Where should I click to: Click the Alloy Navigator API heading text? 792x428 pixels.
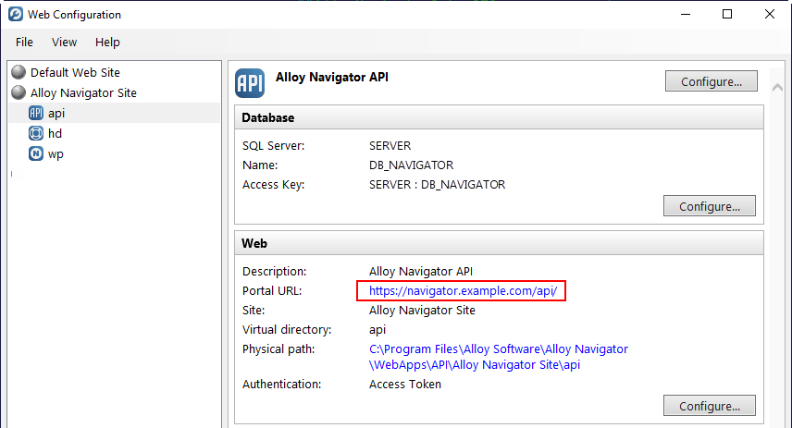pos(332,78)
